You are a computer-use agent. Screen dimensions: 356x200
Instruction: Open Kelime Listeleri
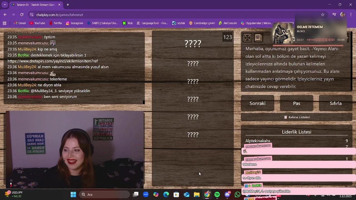pos(296,117)
